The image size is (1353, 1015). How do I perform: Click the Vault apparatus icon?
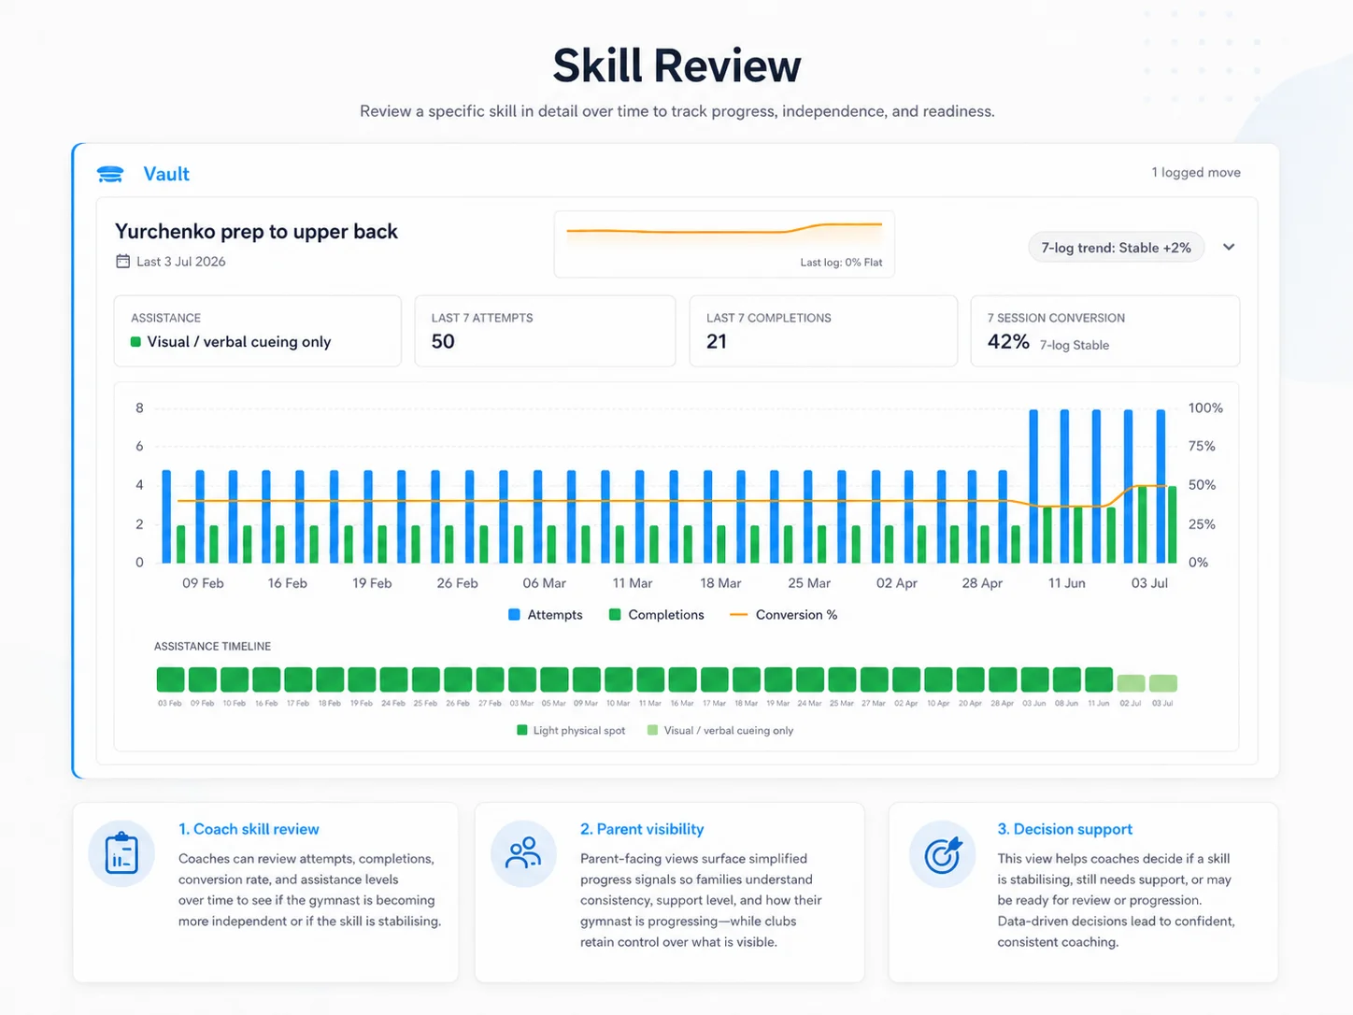(110, 174)
